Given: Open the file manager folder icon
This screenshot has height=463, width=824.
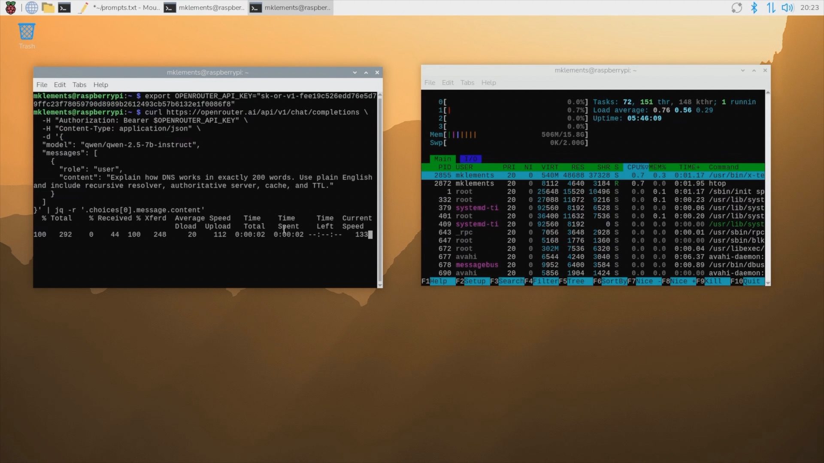Looking at the screenshot, I should pos(48,8).
